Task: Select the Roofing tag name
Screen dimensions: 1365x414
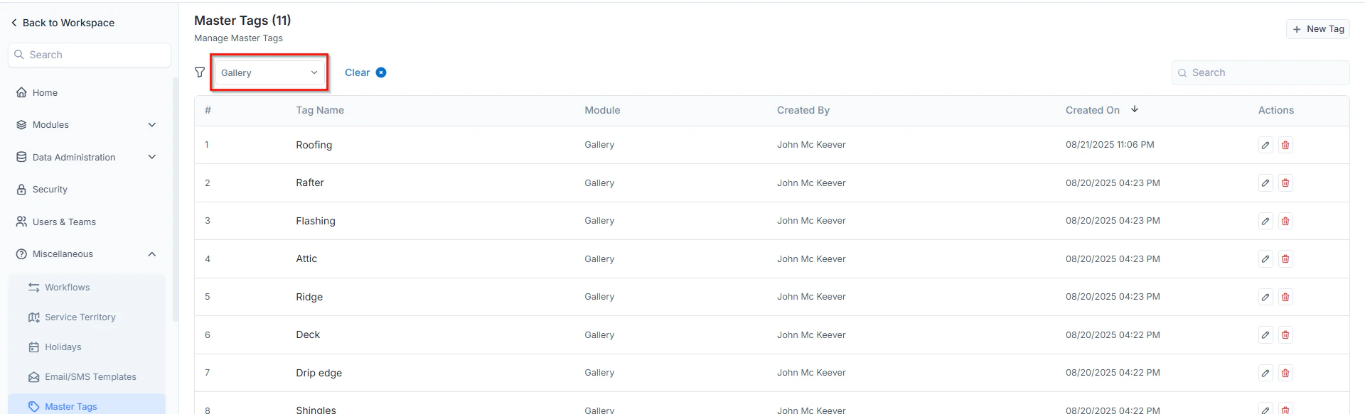Action: click(x=314, y=145)
